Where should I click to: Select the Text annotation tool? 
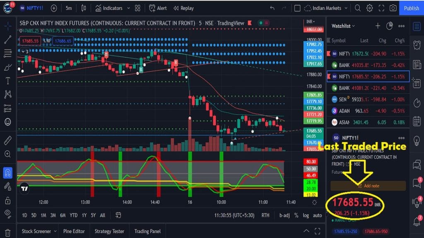8,81
